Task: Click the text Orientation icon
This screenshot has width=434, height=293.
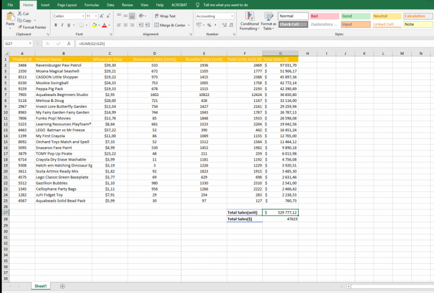Action: (141, 16)
